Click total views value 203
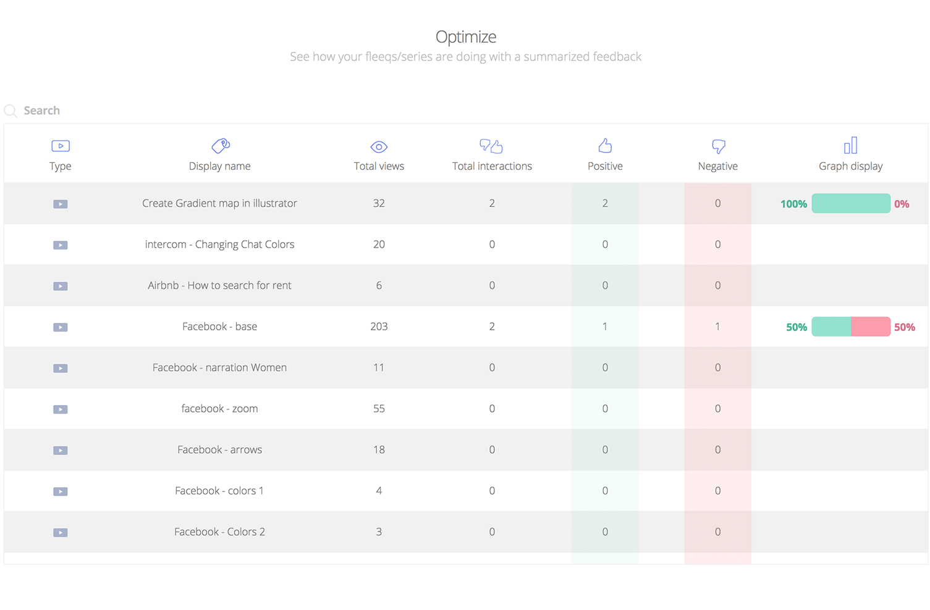930x610 pixels. pyautogui.click(x=379, y=327)
